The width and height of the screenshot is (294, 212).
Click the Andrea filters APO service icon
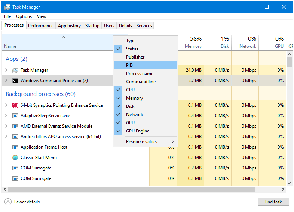coord(15,137)
